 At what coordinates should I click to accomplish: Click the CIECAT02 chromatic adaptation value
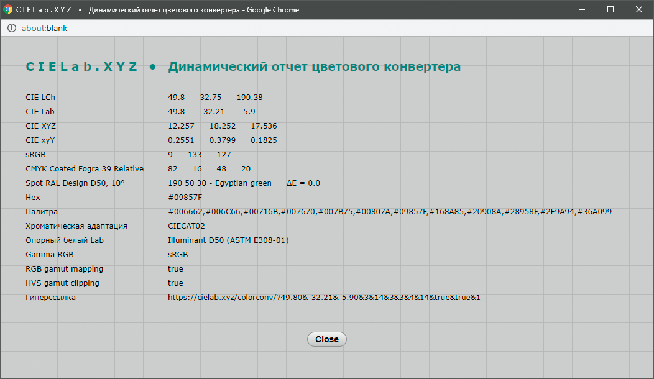[187, 226]
